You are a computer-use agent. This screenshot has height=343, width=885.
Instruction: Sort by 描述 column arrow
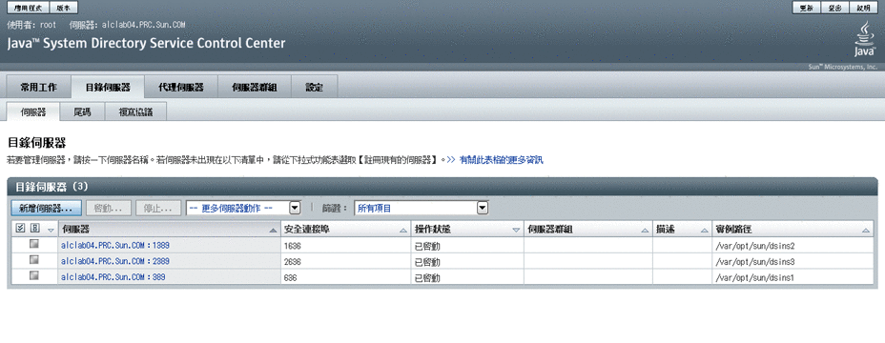point(704,231)
